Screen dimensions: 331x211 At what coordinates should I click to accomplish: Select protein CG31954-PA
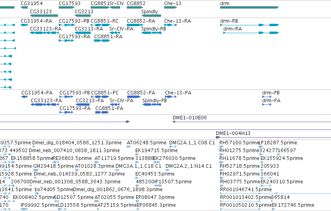[25, 97]
